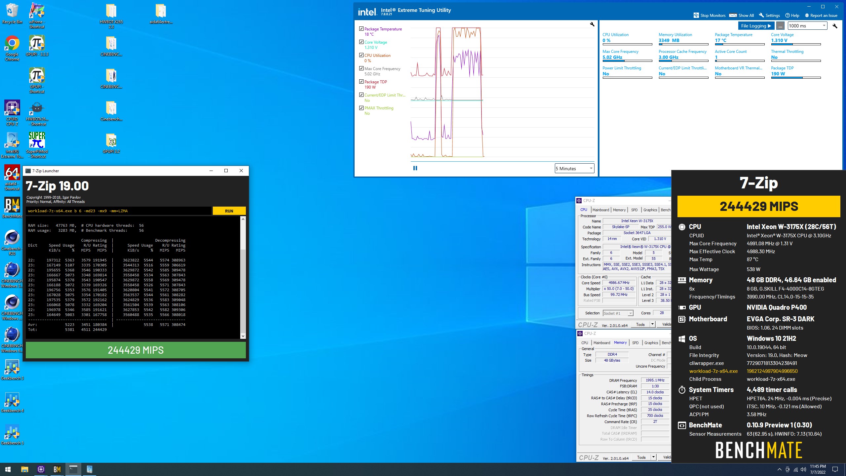Viewport: 846px width, 476px height.
Task: Pause the XTU monitoring graph
Action: coord(415,168)
